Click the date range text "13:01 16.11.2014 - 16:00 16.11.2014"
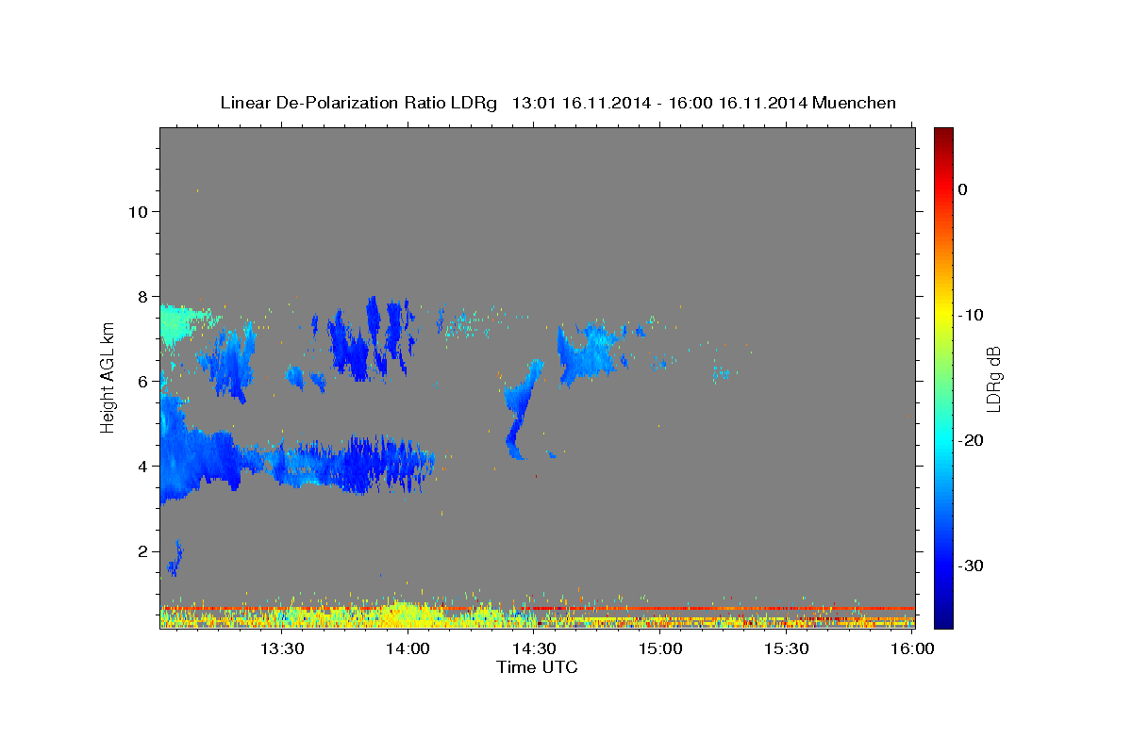Image resolution: width=1132 pixels, height=754 pixels. point(659,103)
